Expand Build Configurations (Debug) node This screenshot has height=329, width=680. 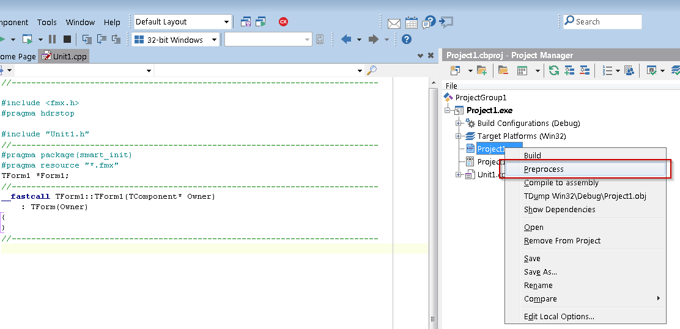(x=458, y=124)
